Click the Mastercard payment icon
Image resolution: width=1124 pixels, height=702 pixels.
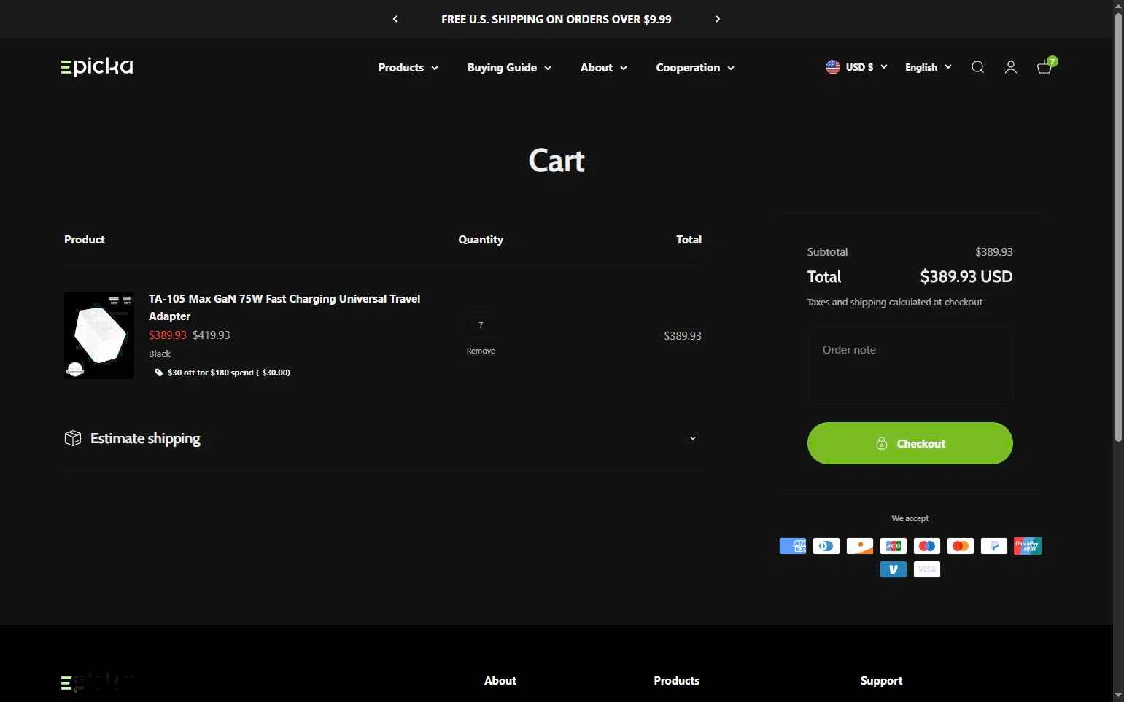pyautogui.click(x=961, y=546)
